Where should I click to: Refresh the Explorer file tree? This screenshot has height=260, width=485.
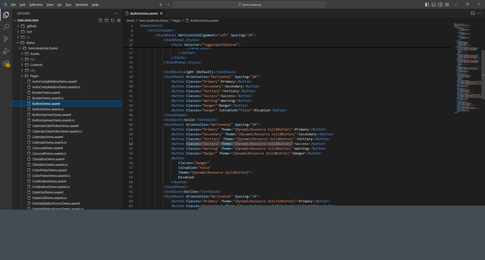click(x=113, y=20)
